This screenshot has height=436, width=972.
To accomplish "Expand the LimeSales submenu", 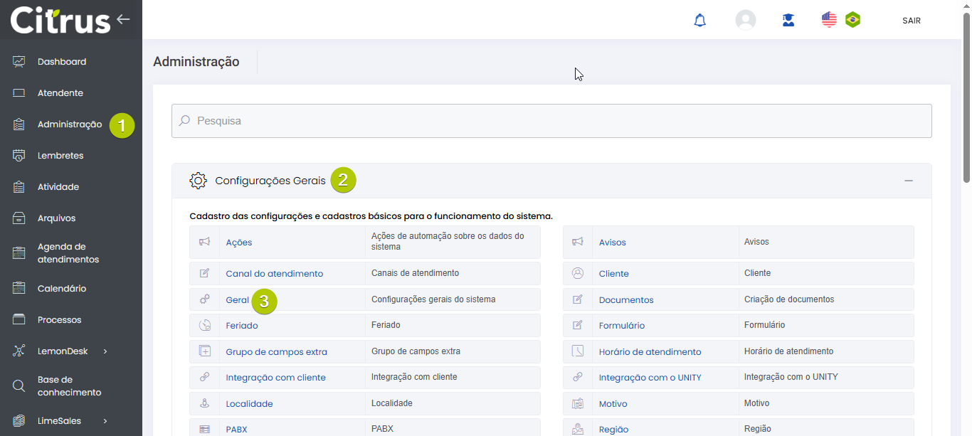I will [105, 421].
